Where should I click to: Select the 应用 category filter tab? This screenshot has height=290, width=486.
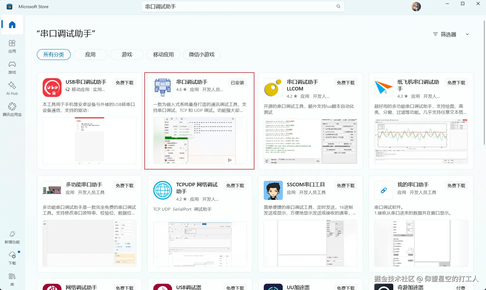(x=90, y=54)
